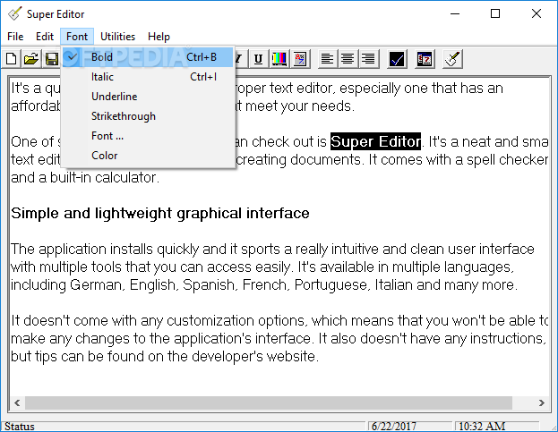
Task: Center text using toolbar alignment icon
Action: [x=348, y=59]
